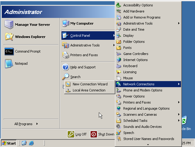Open the My Computer icon
Viewport: 195px width, 147px height.
[x=65, y=23]
